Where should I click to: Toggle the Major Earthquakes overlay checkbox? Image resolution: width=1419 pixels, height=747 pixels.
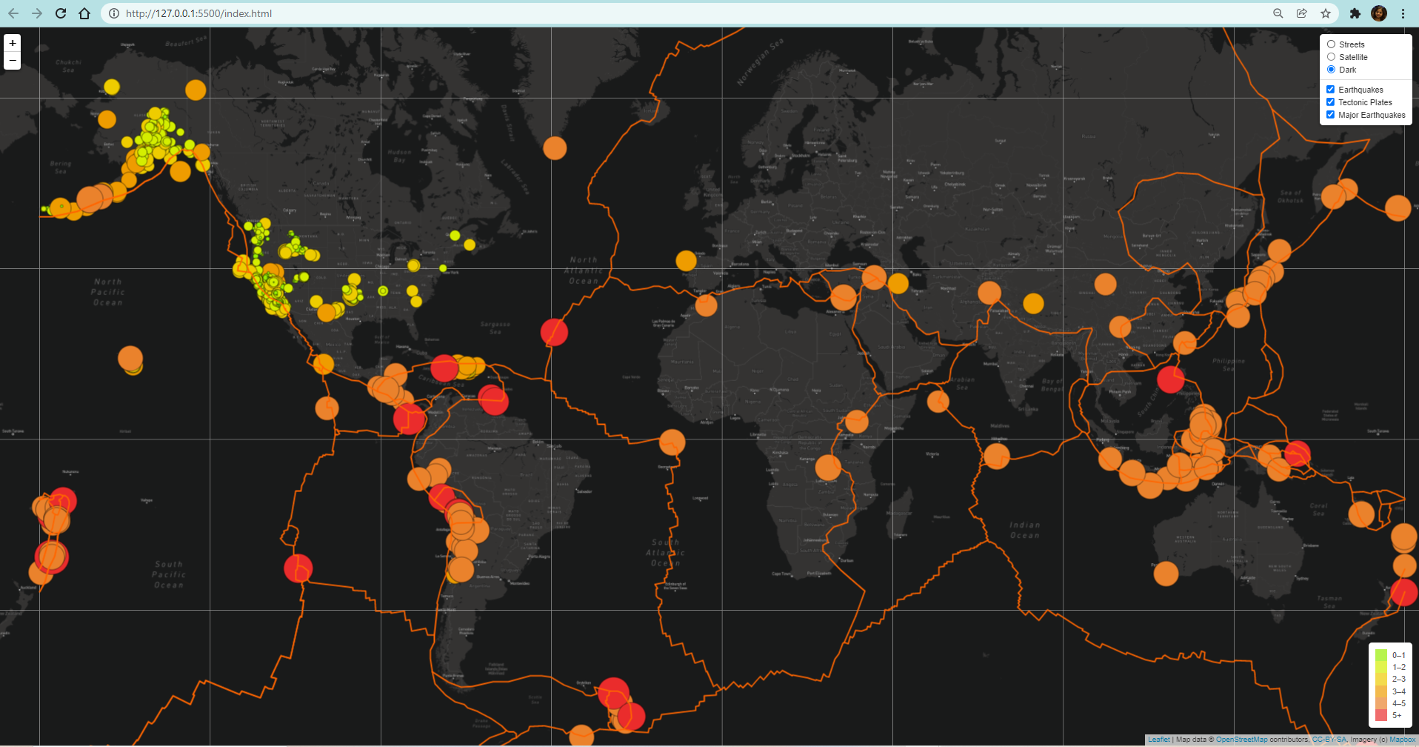[1331, 115]
